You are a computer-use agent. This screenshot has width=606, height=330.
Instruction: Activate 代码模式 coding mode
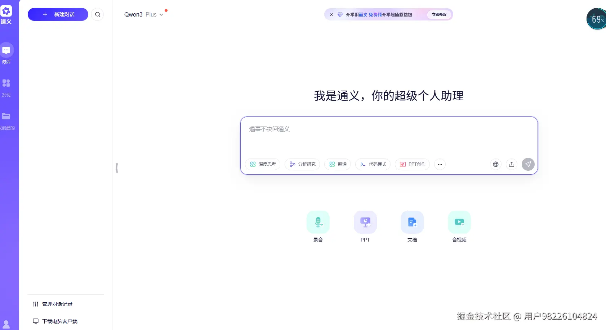pyautogui.click(x=373, y=164)
